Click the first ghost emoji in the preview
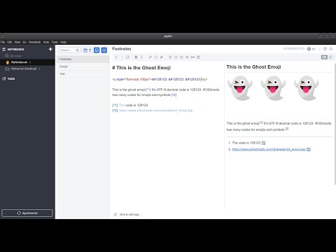336x252 pixels. (x=240, y=88)
